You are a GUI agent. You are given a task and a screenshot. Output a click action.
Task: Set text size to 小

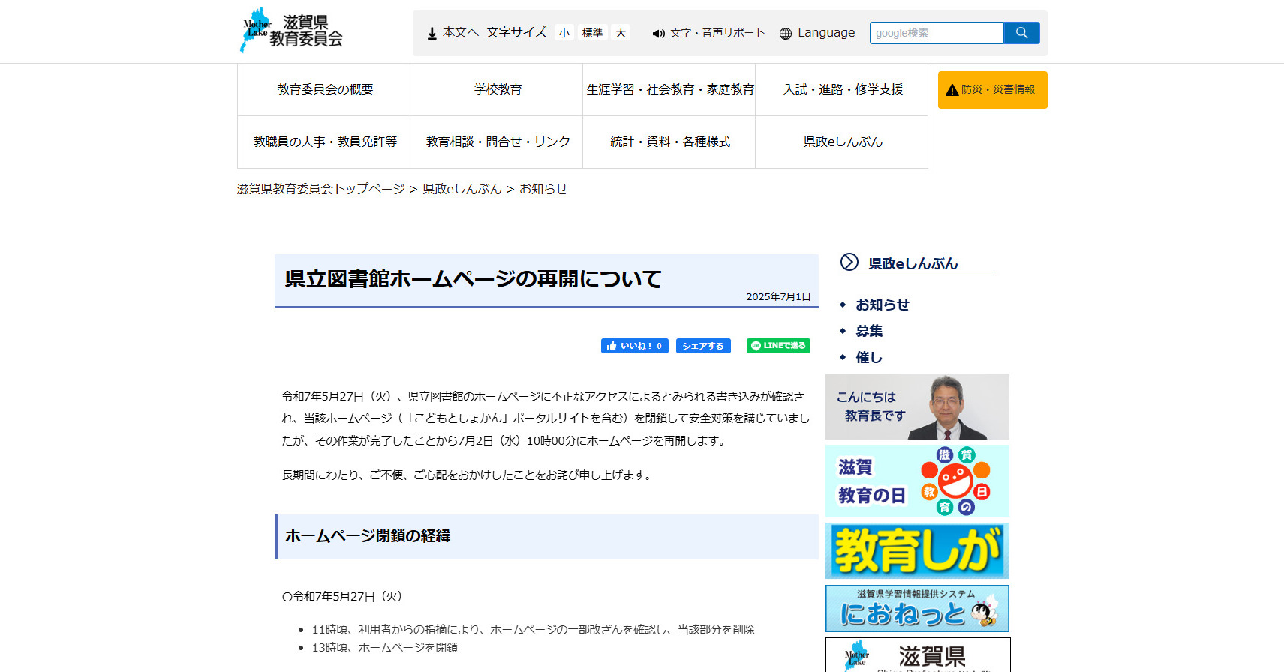(x=564, y=33)
